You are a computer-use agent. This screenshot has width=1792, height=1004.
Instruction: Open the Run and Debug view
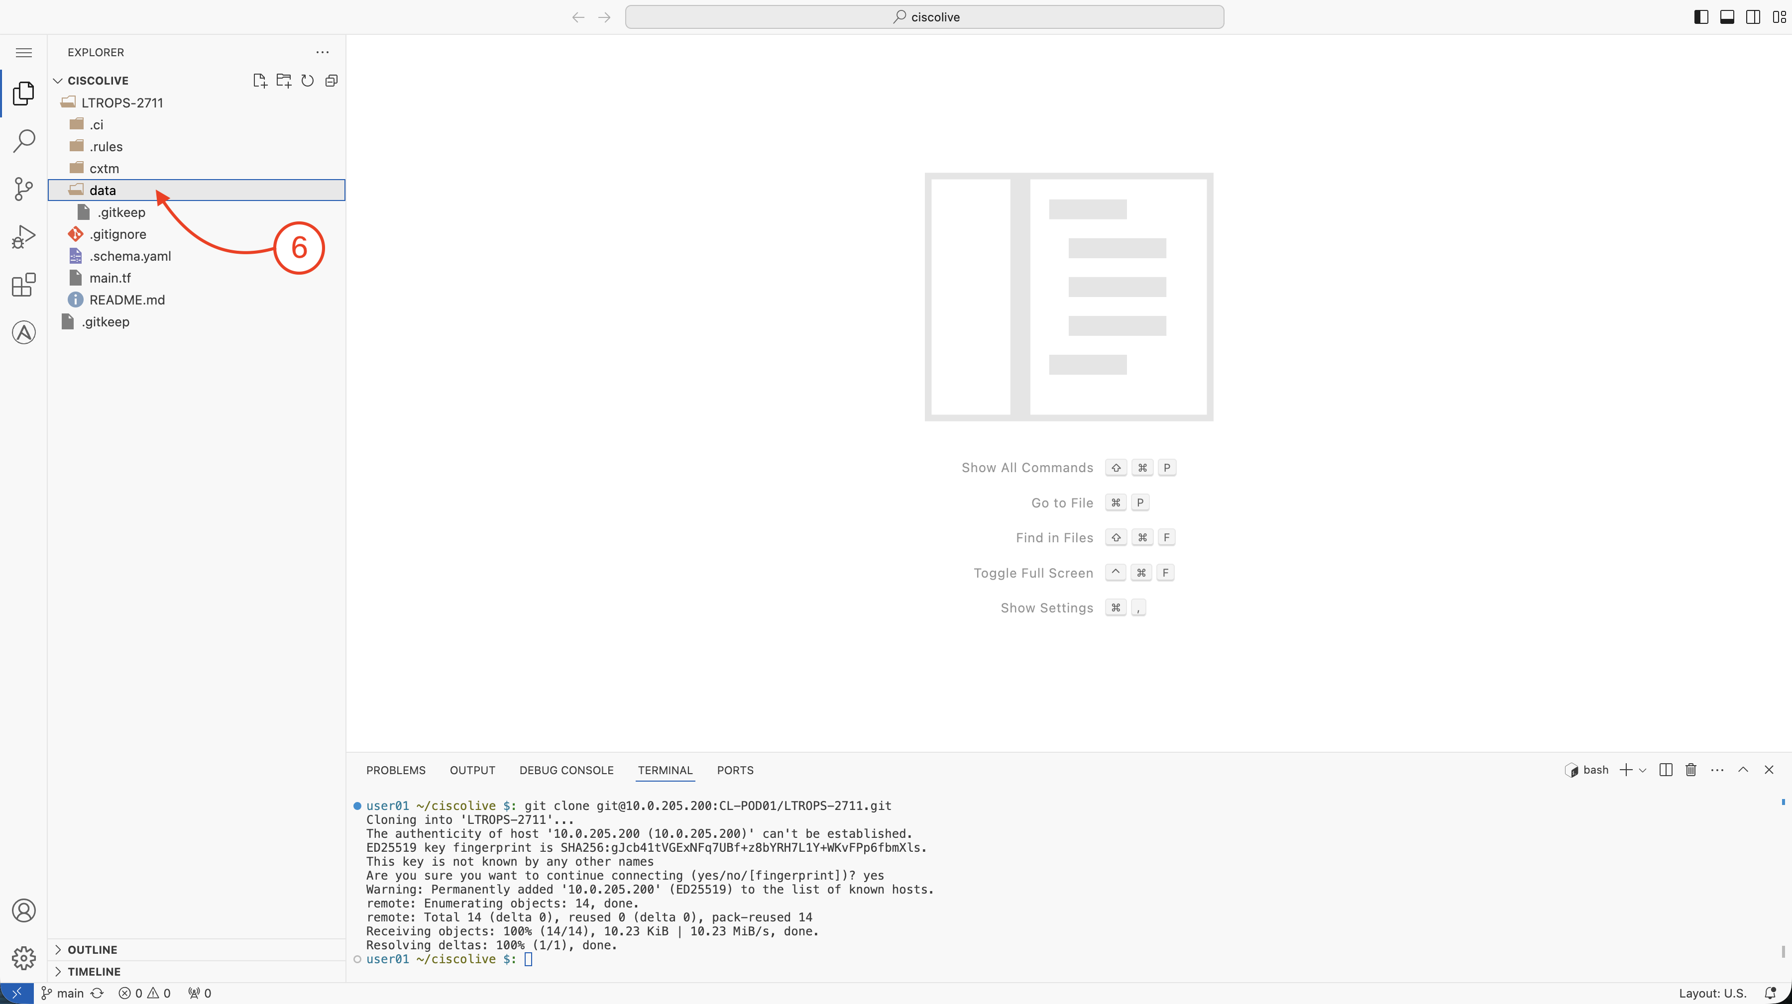click(x=24, y=236)
